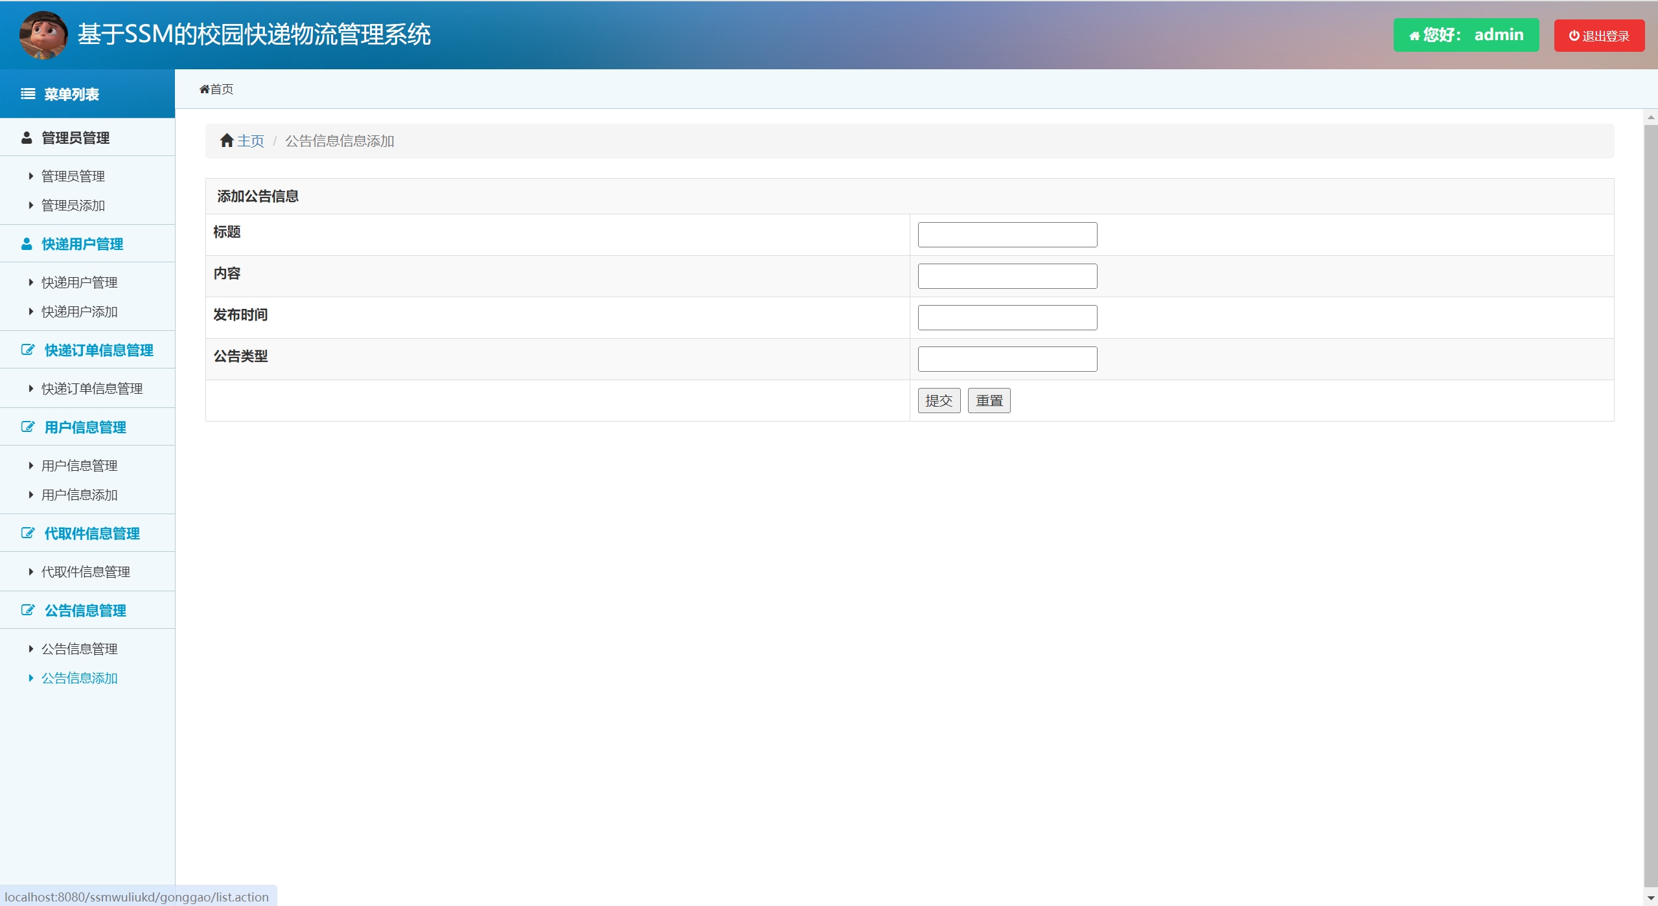Click the edit icon beside 公告信息管理

[x=28, y=611]
